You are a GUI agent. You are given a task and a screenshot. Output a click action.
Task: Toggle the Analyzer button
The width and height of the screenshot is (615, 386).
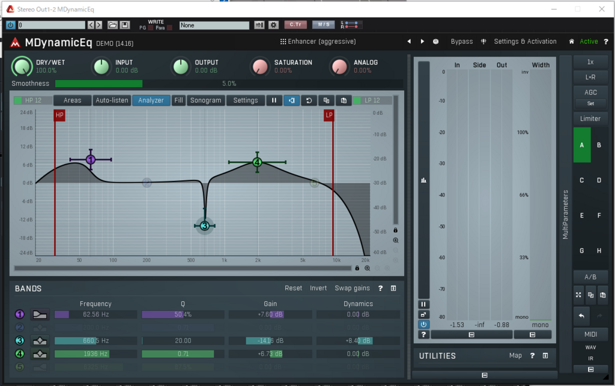tap(151, 100)
